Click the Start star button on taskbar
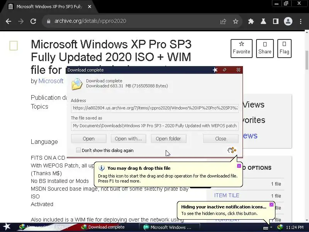The width and height of the screenshot is (309, 232). pyautogui.click(x=7, y=227)
